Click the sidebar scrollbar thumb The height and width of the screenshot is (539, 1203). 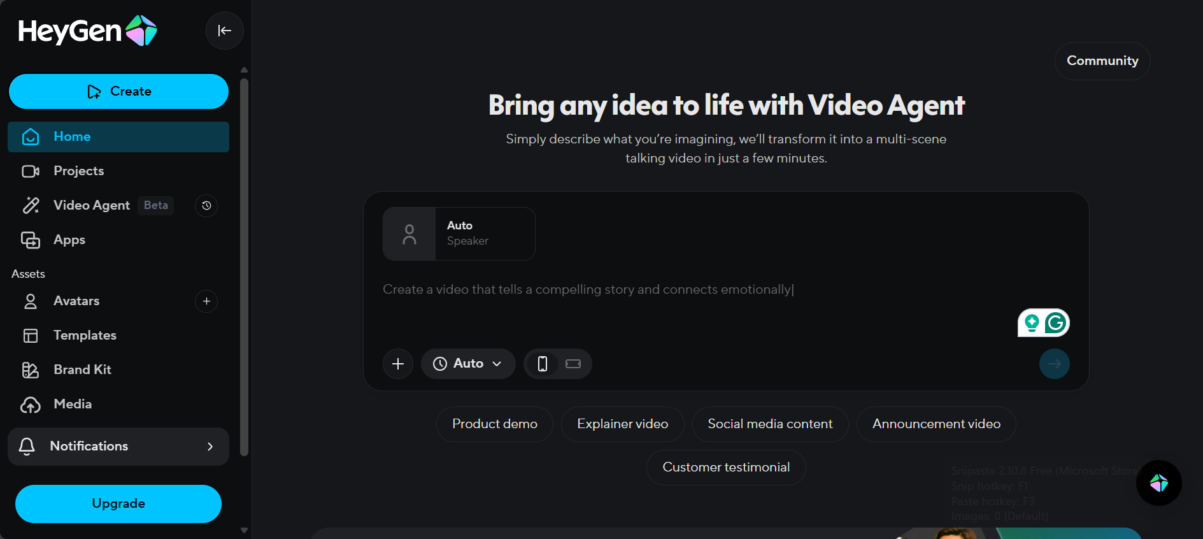pyautogui.click(x=244, y=268)
